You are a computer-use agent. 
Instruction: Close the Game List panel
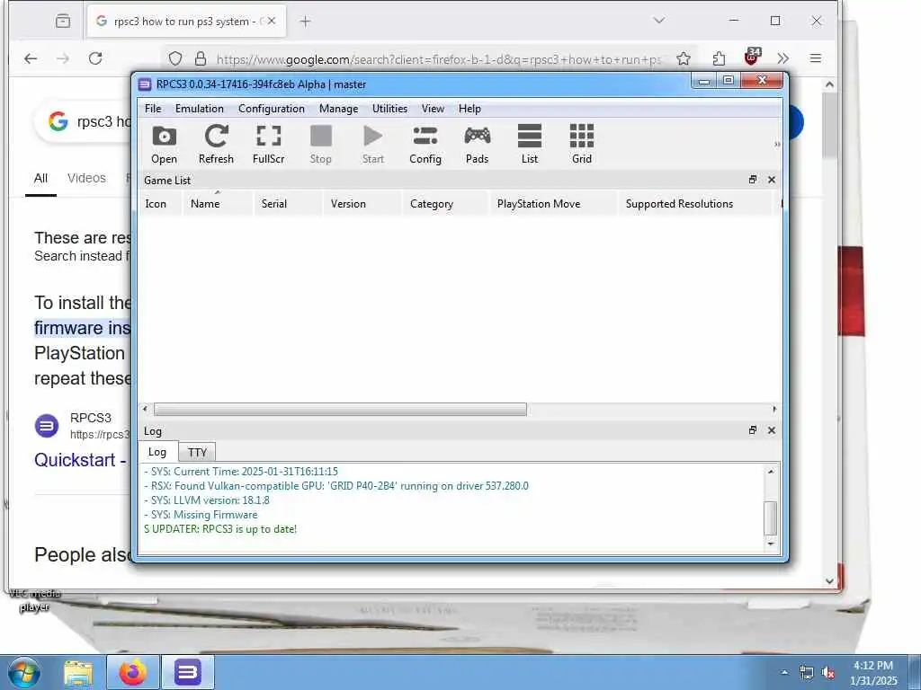point(771,180)
